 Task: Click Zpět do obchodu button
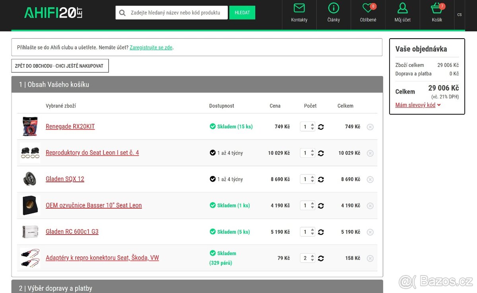pyautogui.click(x=60, y=66)
